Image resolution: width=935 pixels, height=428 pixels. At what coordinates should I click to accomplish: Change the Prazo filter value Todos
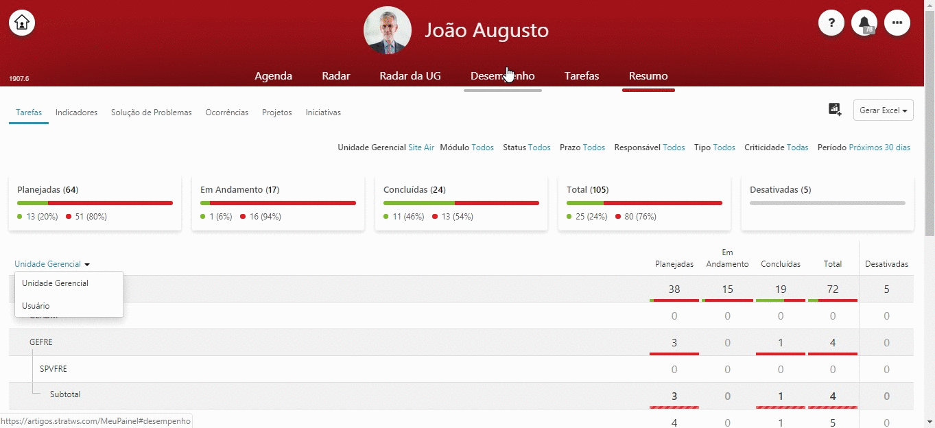pos(594,147)
